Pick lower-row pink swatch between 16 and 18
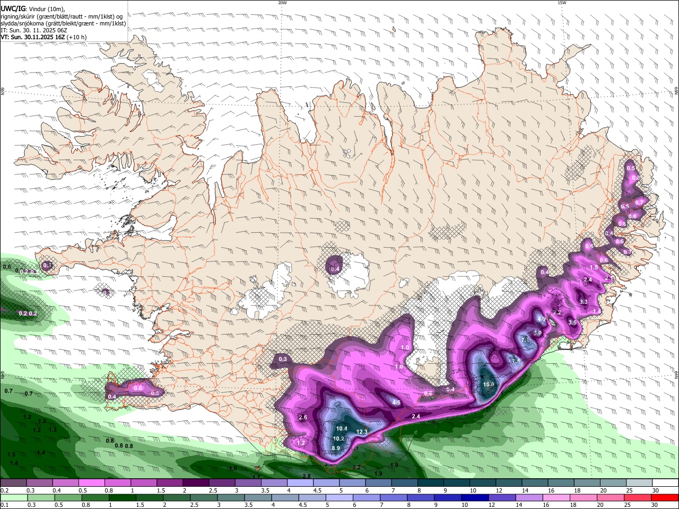The height and width of the screenshot is (509, 679). pos(556,497)
